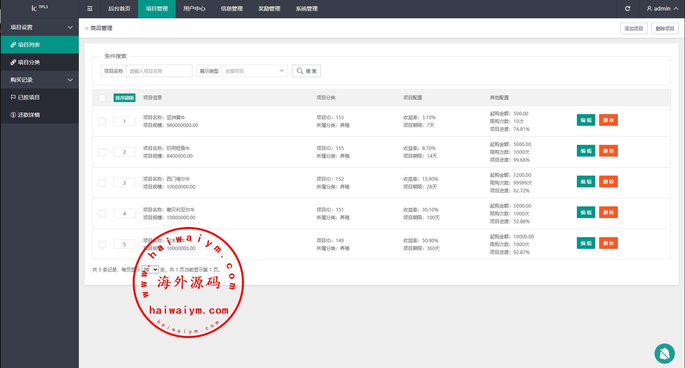
Task: Open the 展示类型 dropdown showing 全部项目
Action: (254, 71)
